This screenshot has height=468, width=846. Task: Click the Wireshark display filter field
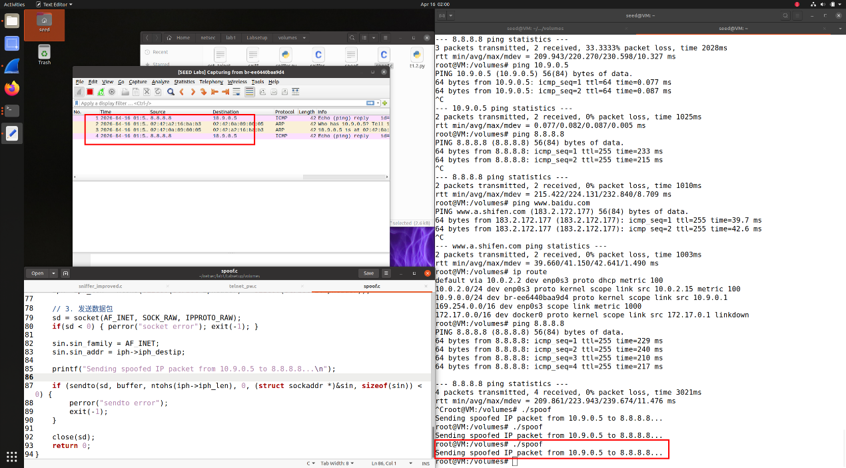click(x=220, y=103)
